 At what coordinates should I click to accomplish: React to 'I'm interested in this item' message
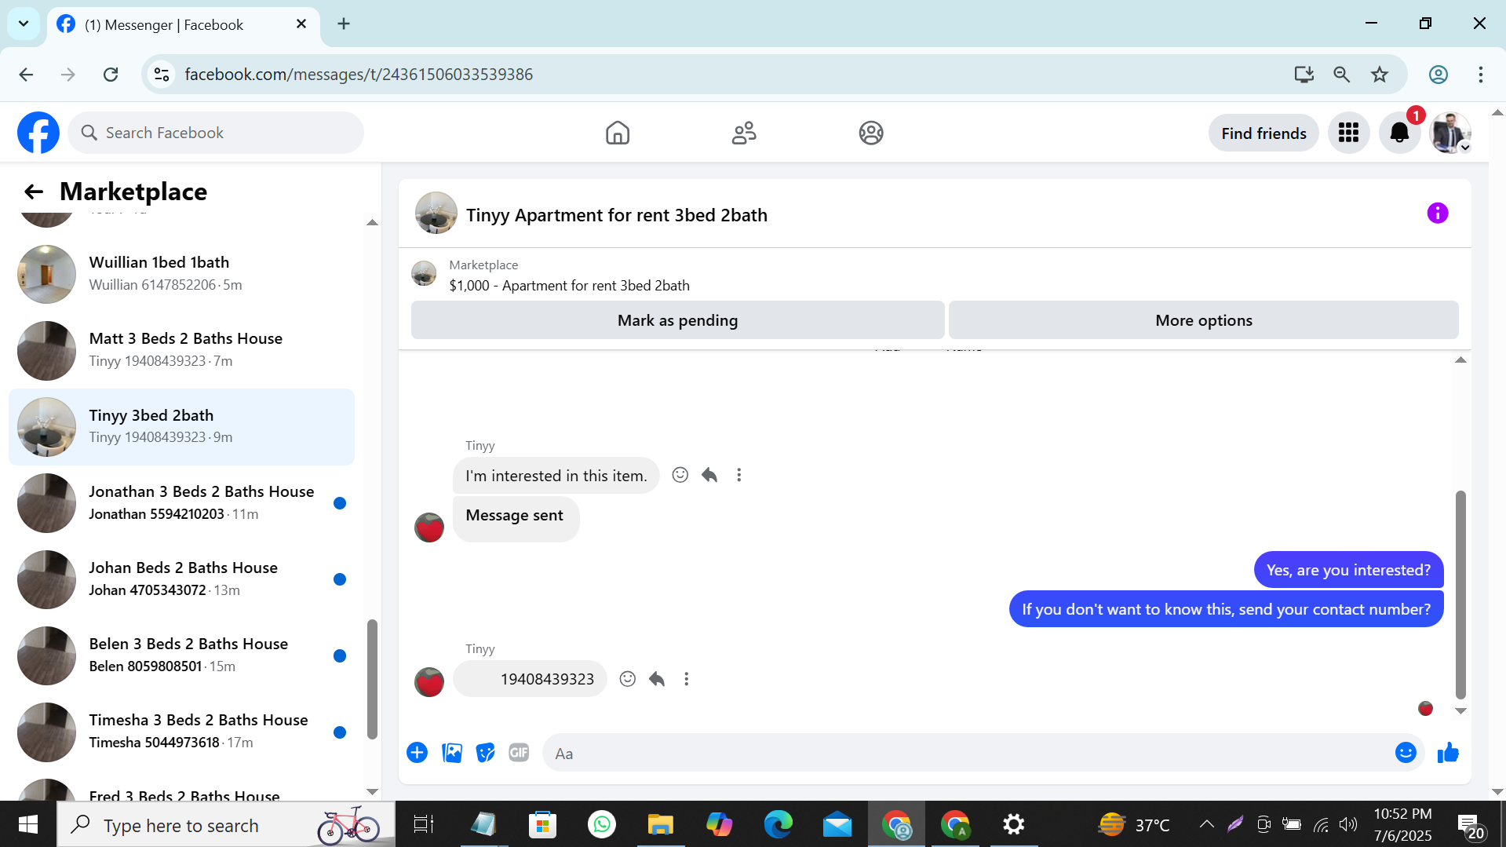pos(680,475)
